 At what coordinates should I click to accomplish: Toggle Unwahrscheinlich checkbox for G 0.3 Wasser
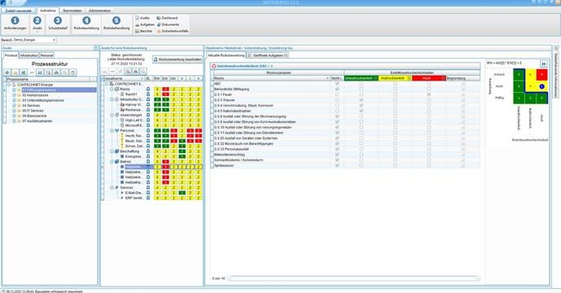point(361,100)
